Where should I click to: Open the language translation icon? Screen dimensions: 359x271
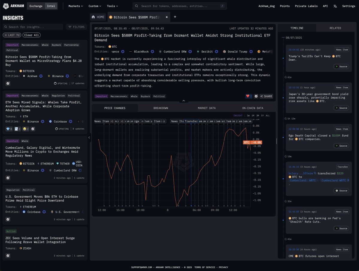coord(335,6)
